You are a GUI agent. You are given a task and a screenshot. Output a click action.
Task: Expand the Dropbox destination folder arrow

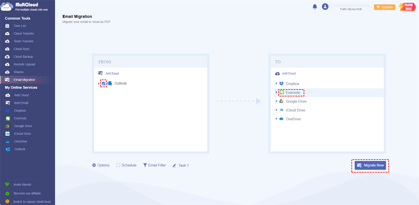point(277,84)
